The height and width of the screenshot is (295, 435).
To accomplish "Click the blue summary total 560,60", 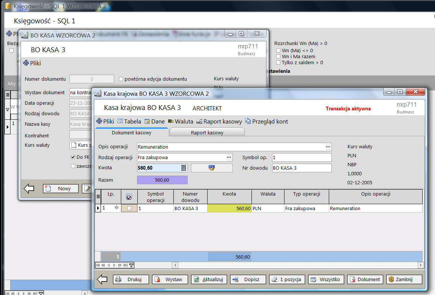I will click(230, 257).
